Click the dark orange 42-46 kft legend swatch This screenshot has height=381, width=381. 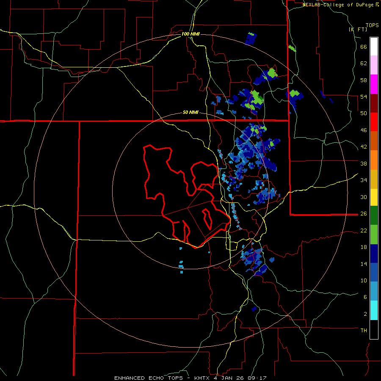click(x=374, y=141)
